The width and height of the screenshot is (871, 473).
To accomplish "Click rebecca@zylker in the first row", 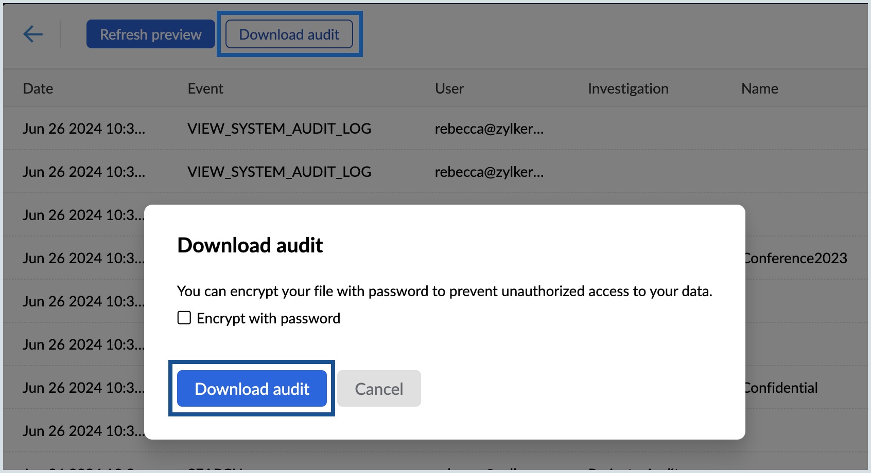I will [488, 129].
